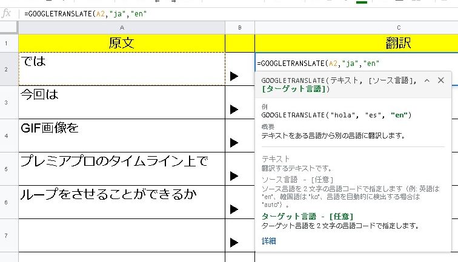Click the arrow icon beside GIF画像を
458x262 pixels.
point(234,143)
